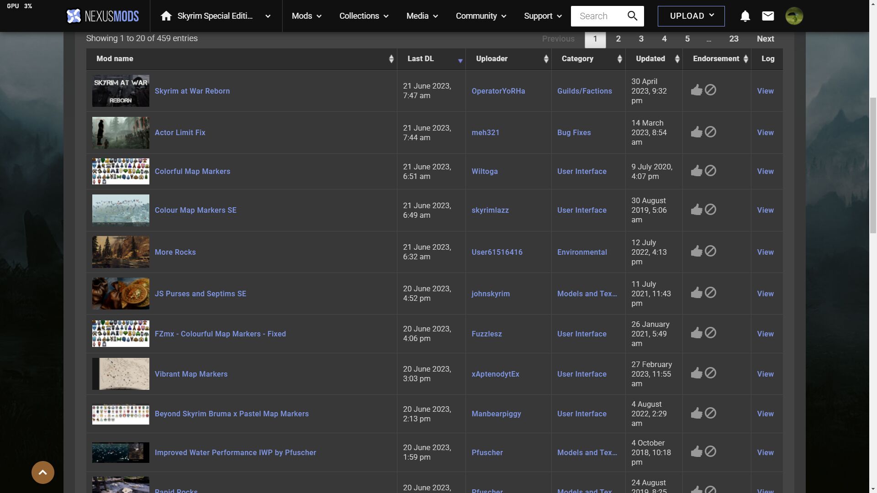877x493 pixels.
Task: Open Guilds/Factions category link
Action: (584, 91)
